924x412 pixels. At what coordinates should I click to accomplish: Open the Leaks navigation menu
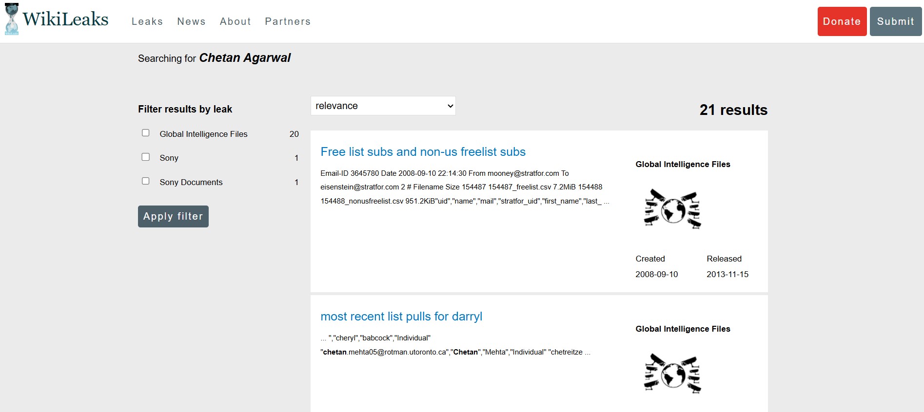click(x=147, y=21)
